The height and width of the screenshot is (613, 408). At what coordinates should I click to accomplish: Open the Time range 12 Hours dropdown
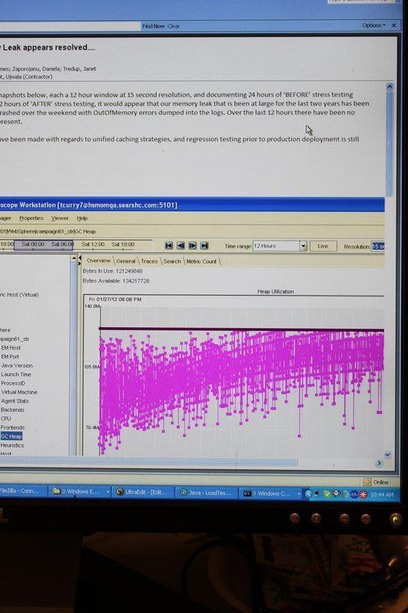click(x=303, y=246)
